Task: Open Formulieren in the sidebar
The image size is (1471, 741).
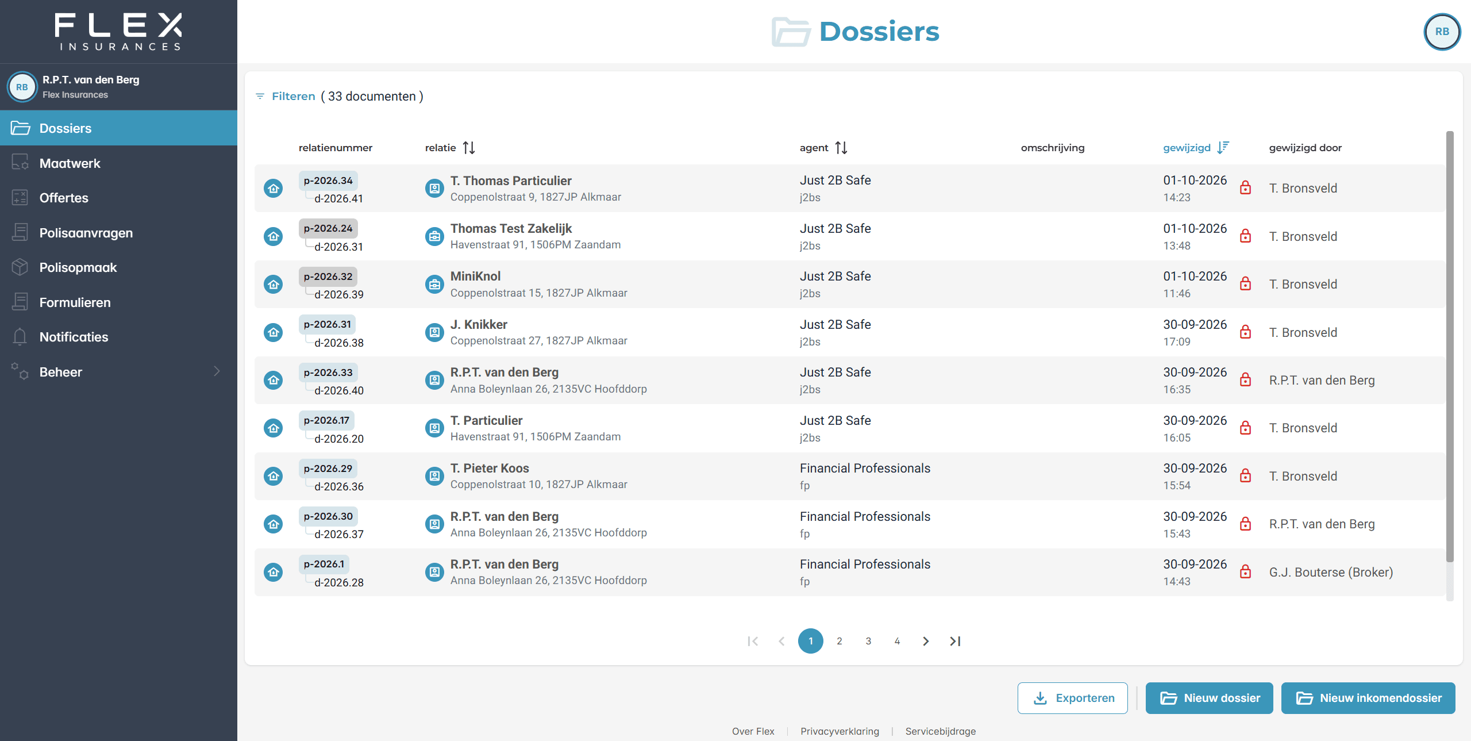Action: pyautogui.click(x=118, y=302)
